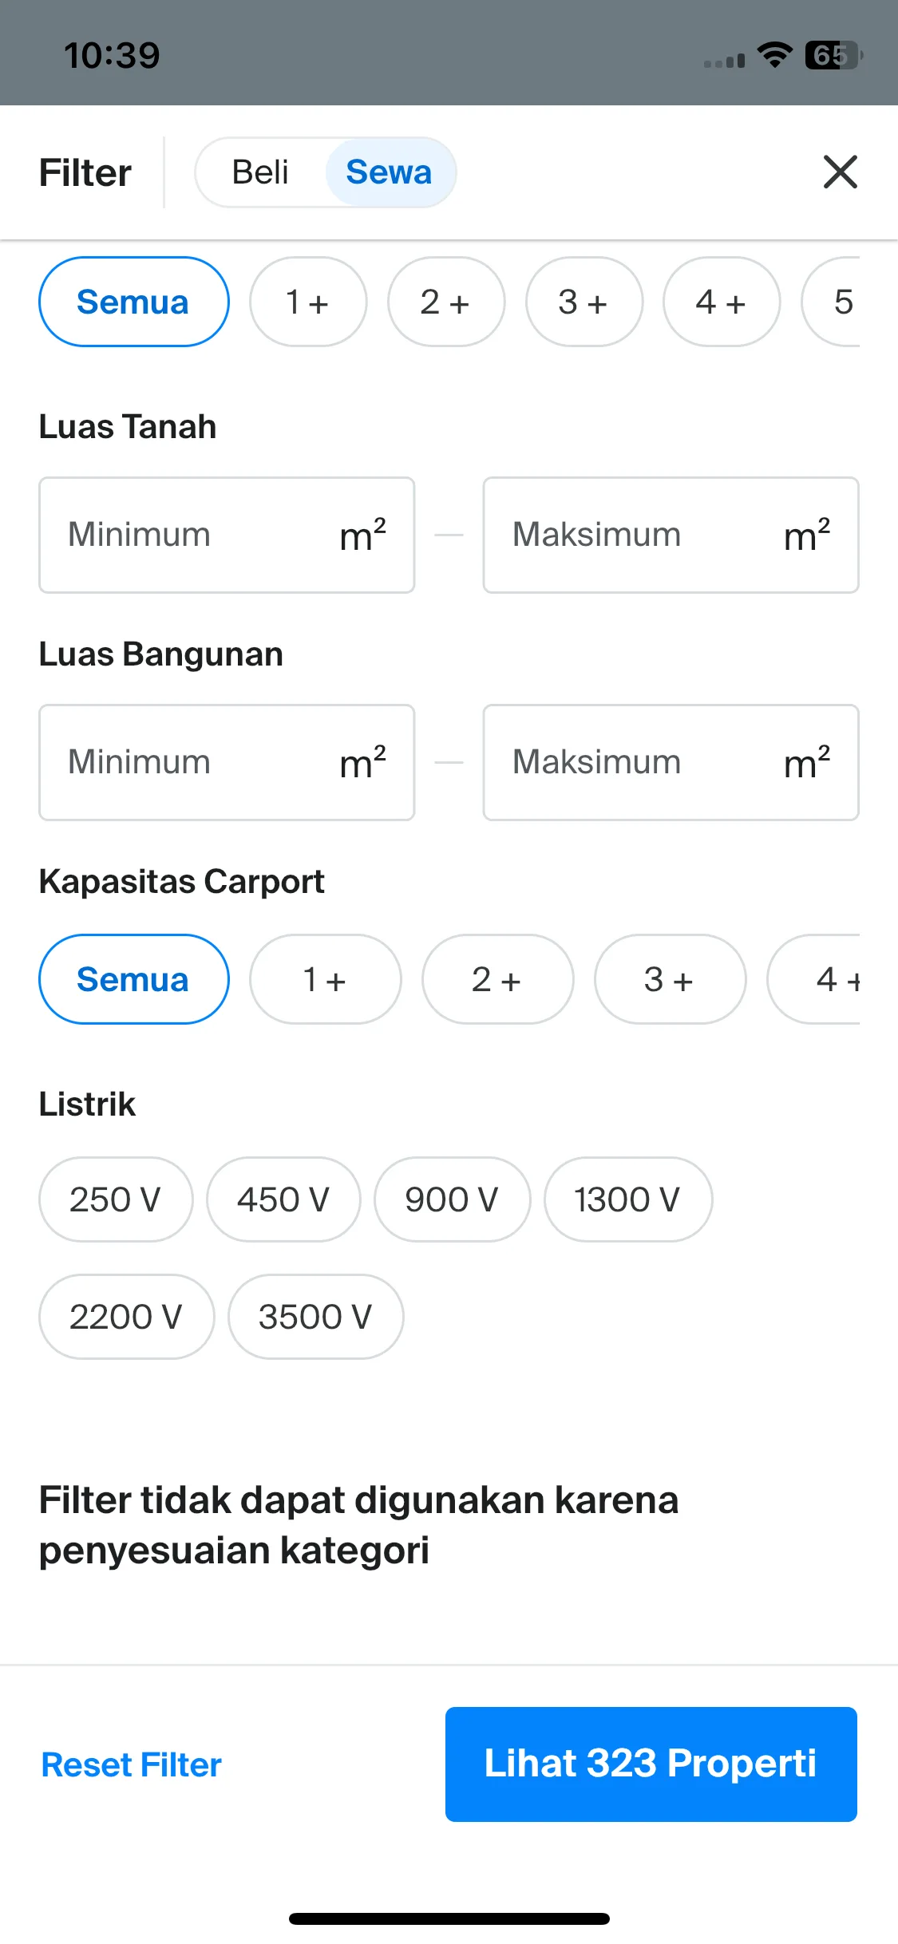
Task: Tap the top-row 4 + chip
Action: [722, 302]
